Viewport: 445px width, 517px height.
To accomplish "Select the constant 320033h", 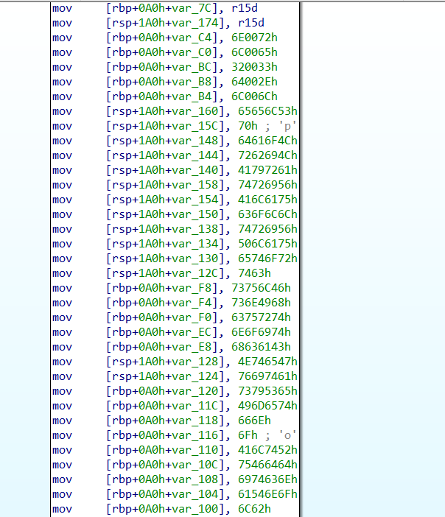I will point(254,67).
